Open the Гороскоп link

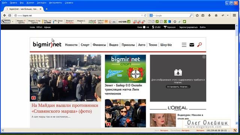pyautogui.click(x=169, y=27)
